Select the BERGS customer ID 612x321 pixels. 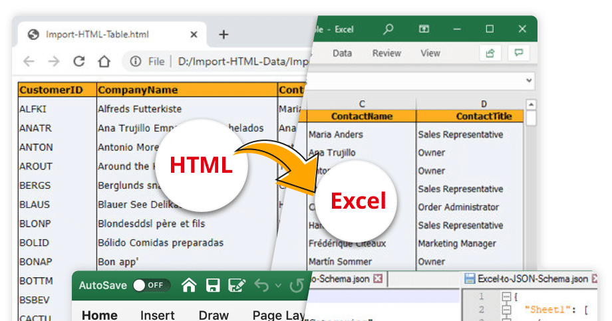[x=35, y=185]
